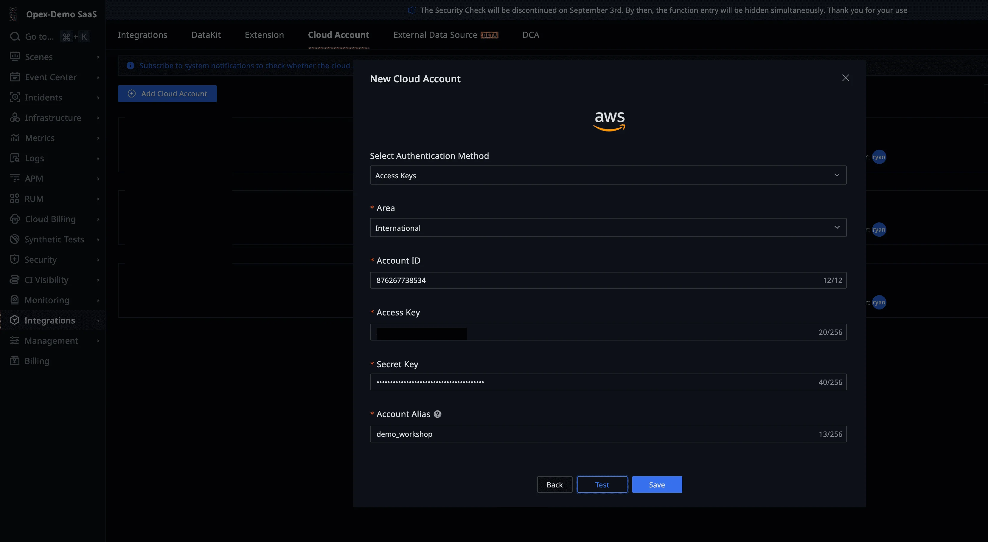
Task: Expand the Monitoring submenu arrow
Action: pyautogui.click(x=98, y=300)
